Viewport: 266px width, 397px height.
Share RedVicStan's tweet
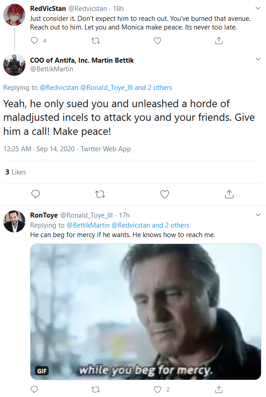[219, 41]
